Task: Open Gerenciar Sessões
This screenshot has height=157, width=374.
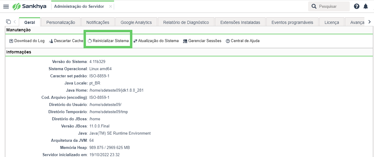Action: coord(202,41)
